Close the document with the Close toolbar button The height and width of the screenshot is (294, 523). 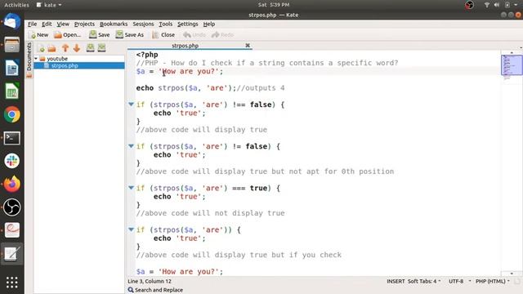163,34
